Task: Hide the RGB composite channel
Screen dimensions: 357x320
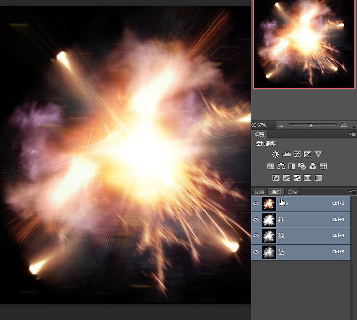Action: (256, 204)
